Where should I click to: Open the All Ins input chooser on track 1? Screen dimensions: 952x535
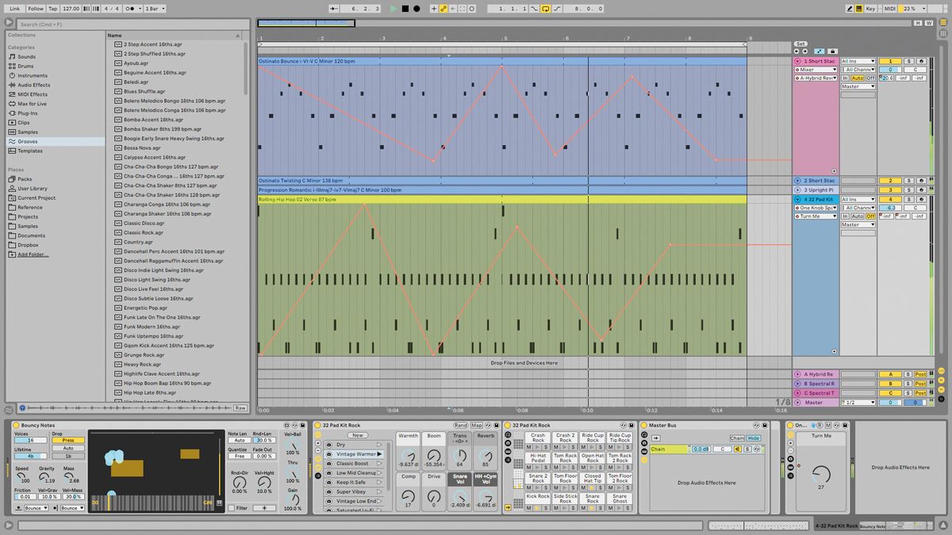coord(857,61)
